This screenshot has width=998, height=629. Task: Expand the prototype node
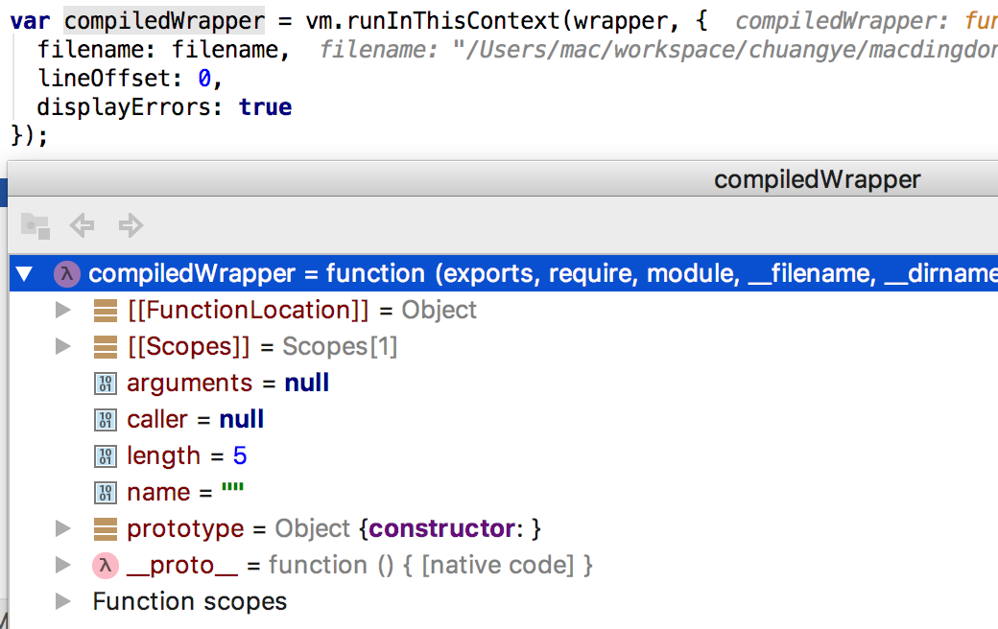pyautogui.click(x=62, y=528)
